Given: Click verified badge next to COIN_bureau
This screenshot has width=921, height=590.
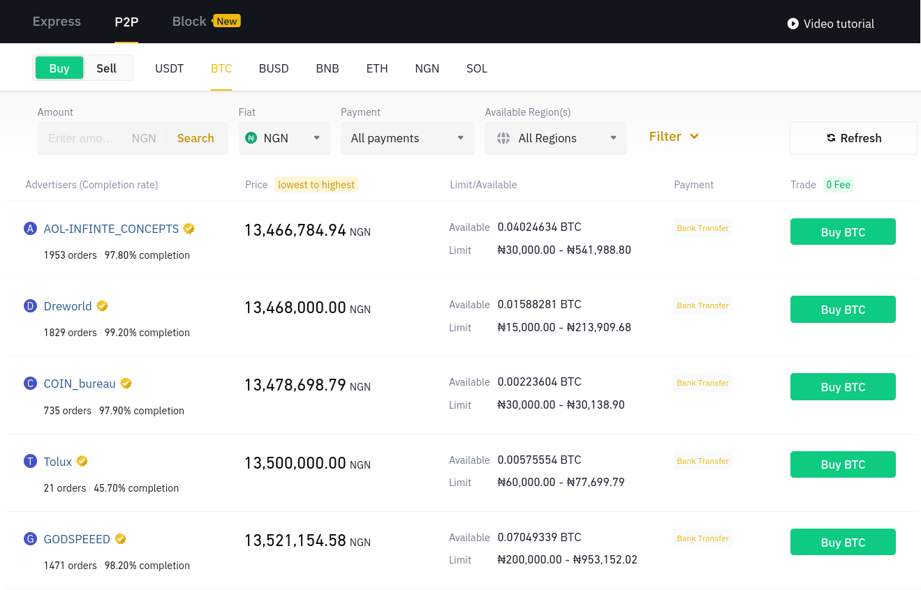Looking at the screenshot, I should [x=126, y=384].
